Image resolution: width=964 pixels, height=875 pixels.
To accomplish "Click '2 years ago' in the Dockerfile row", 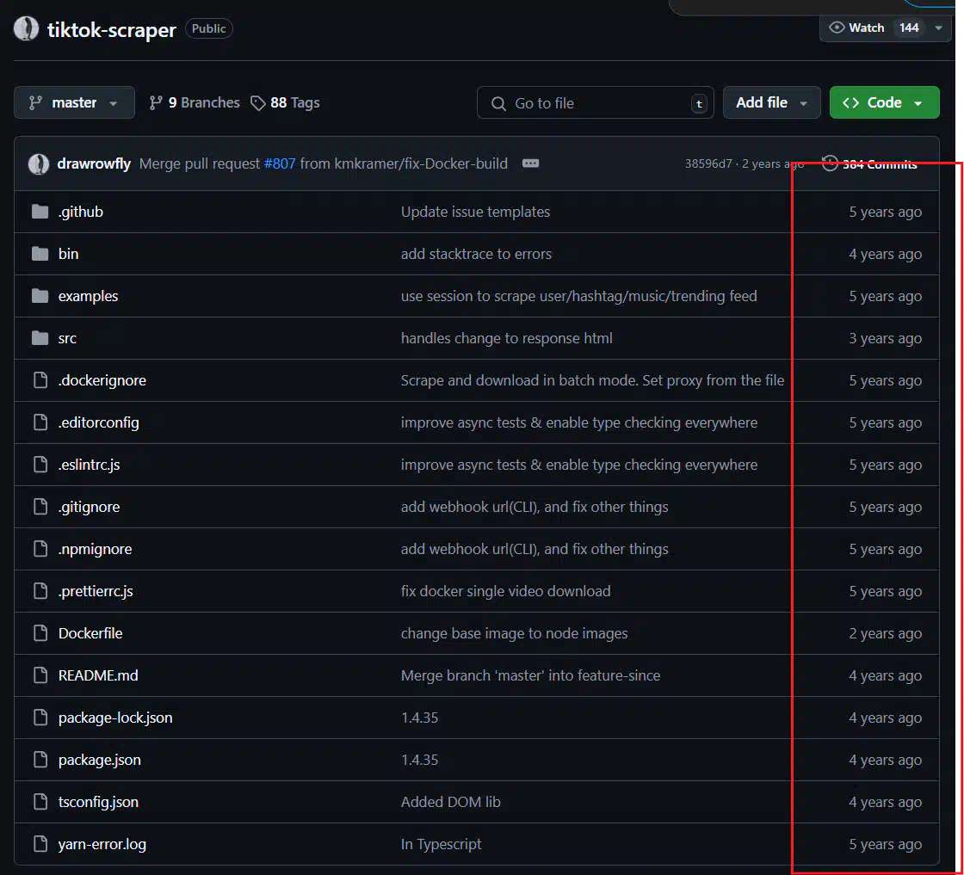I will [886, 633].
